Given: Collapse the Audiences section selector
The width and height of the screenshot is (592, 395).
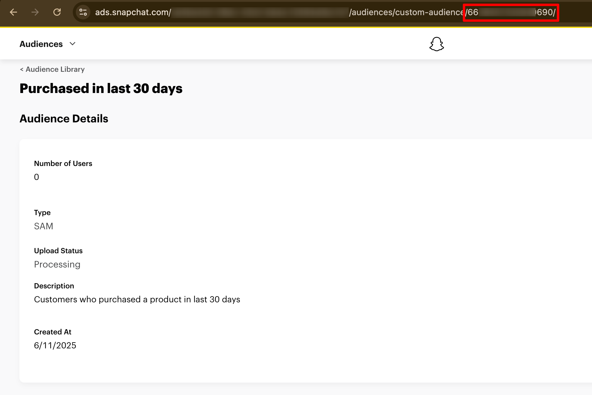Looking at the screenshot, I should tap(72, 44).
